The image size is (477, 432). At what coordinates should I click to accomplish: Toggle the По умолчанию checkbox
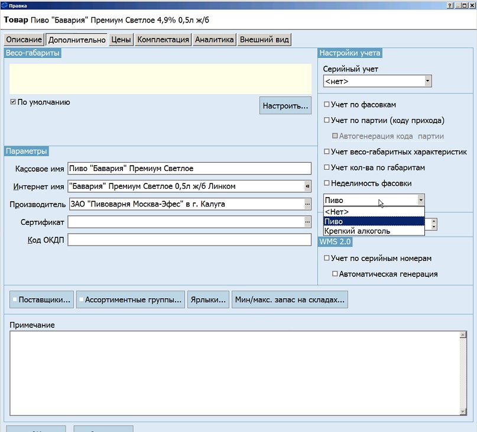click(13, 102)
